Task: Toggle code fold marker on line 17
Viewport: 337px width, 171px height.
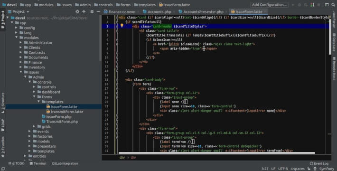Action: [117, 88]
